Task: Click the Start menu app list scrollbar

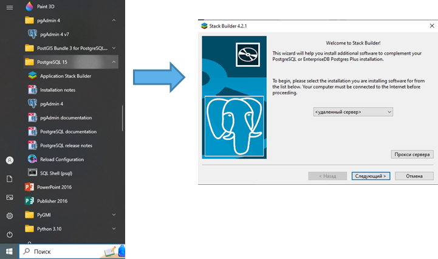Action: [x=122, y=118]
